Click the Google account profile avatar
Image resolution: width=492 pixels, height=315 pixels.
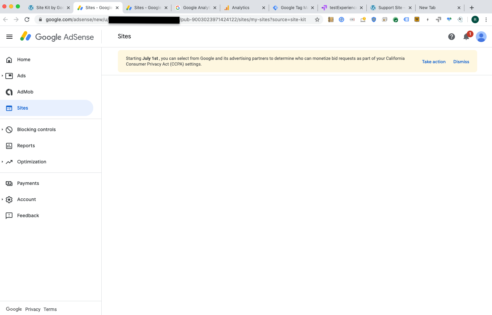click(x=481, y=37)
